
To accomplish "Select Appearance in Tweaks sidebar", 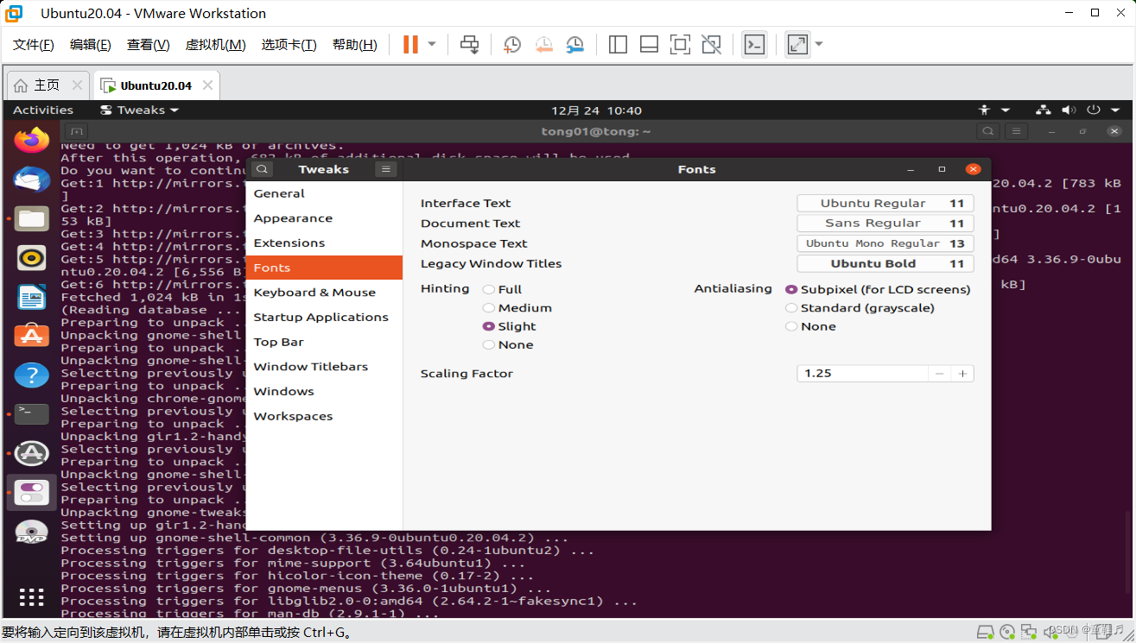I will [325, 218].
